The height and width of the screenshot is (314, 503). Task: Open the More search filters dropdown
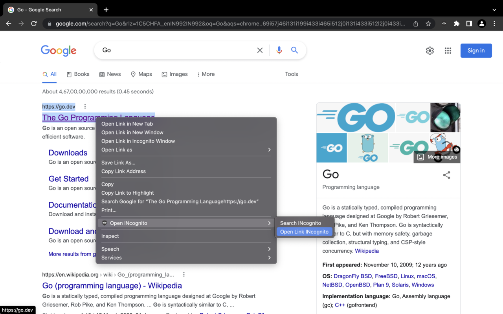click(206, 74)
